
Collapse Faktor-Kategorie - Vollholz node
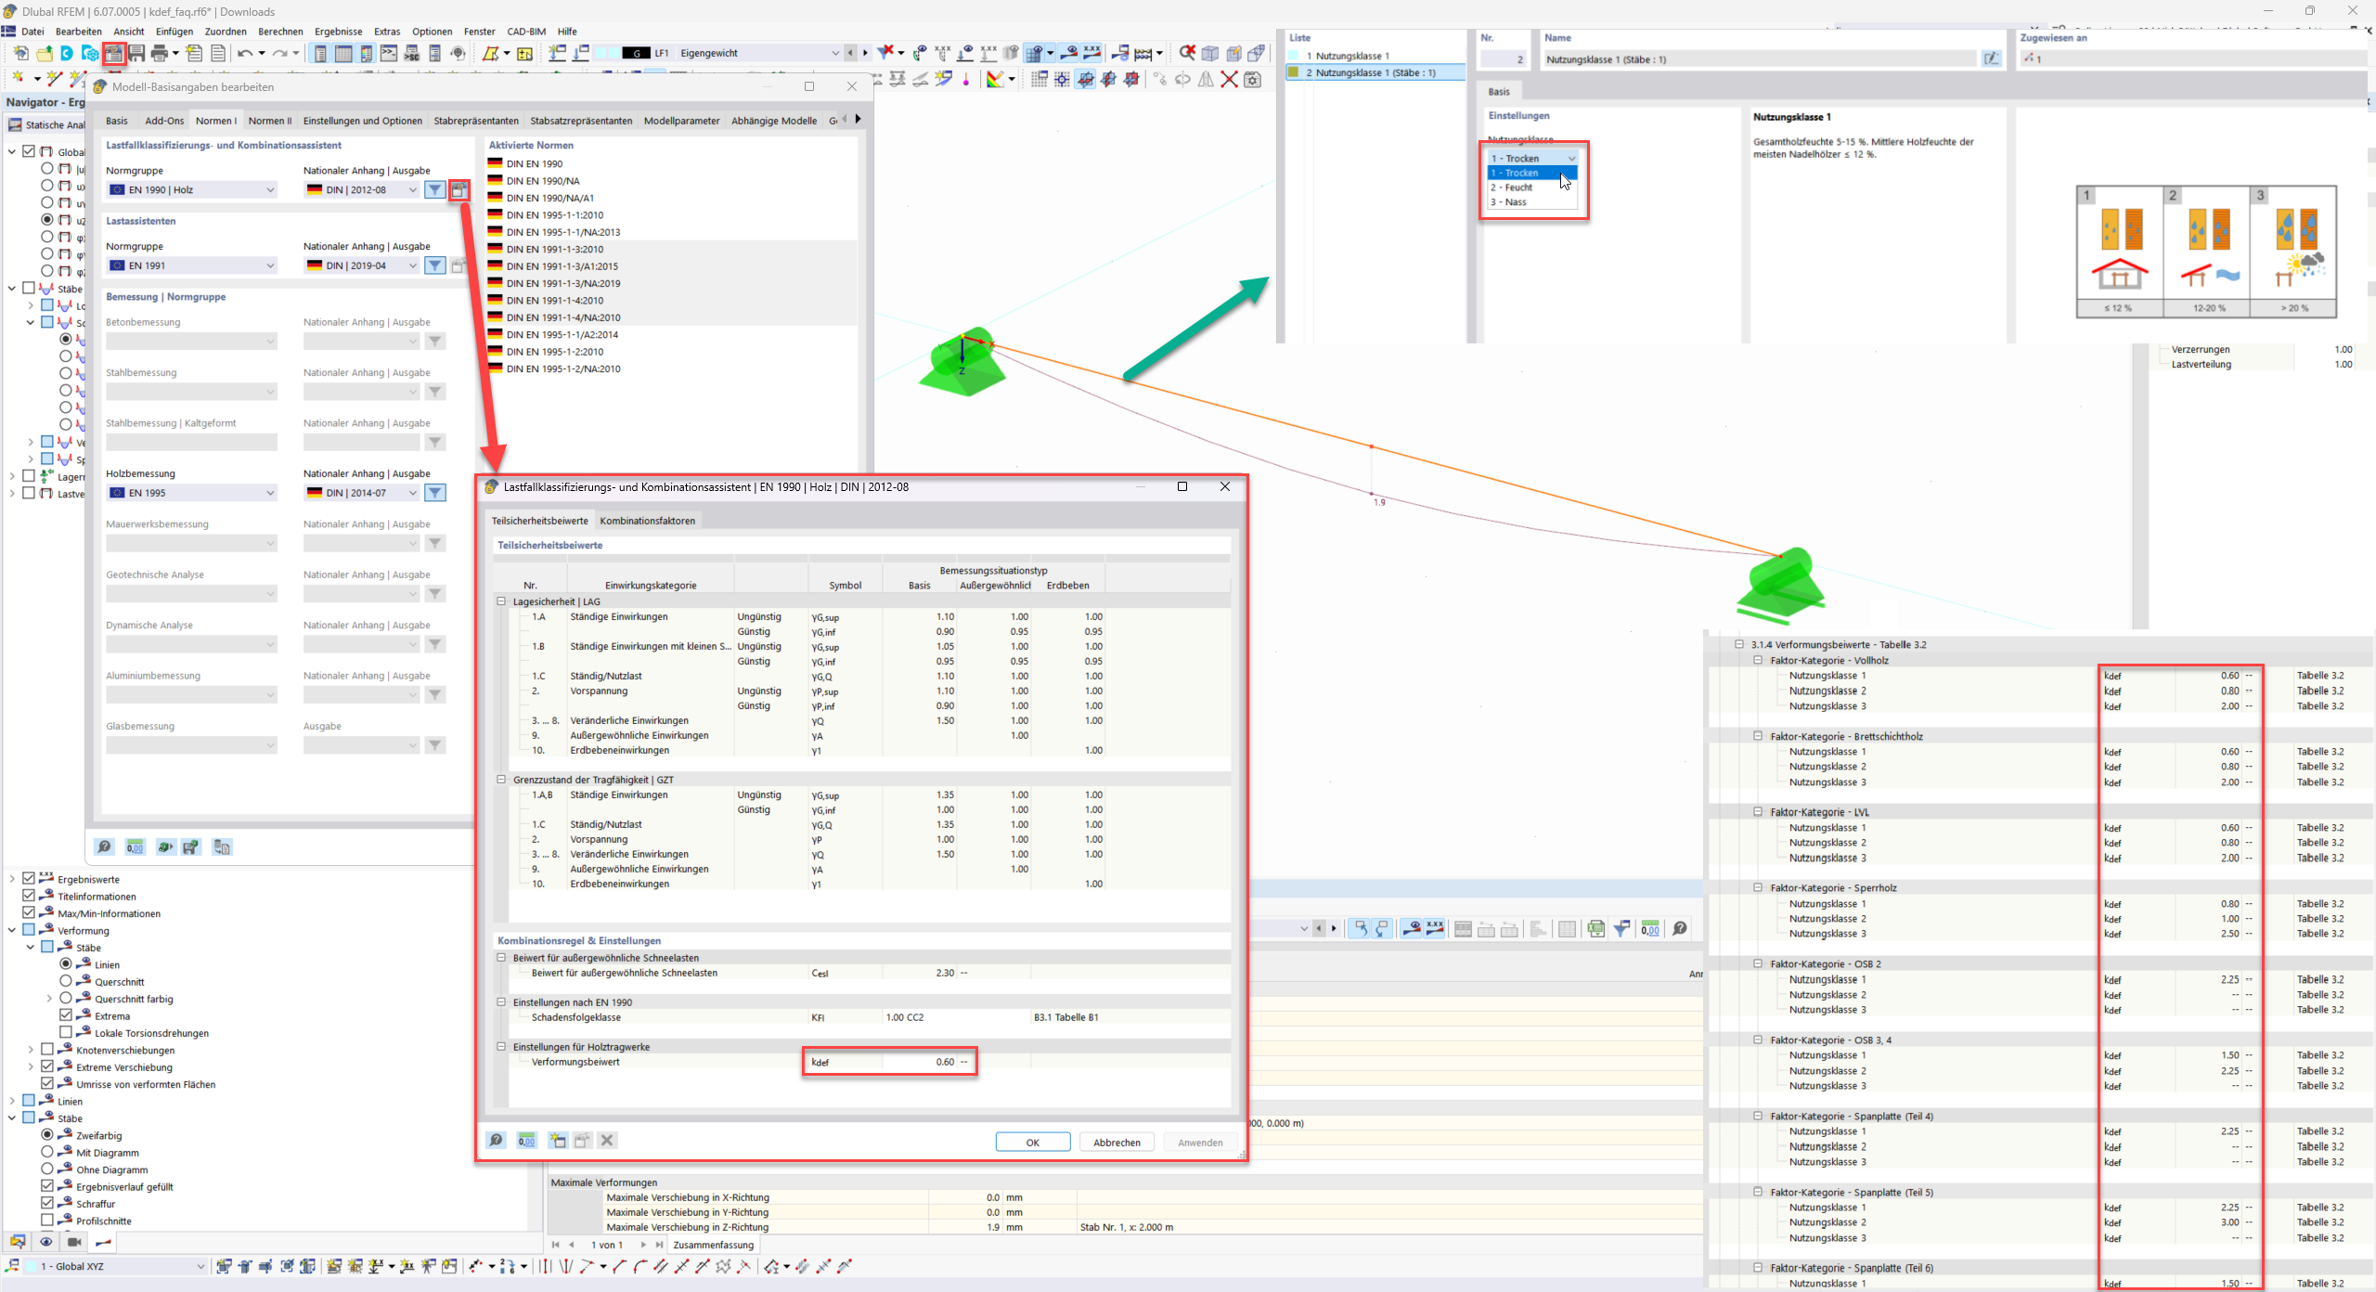click(x=1758, y=660)
